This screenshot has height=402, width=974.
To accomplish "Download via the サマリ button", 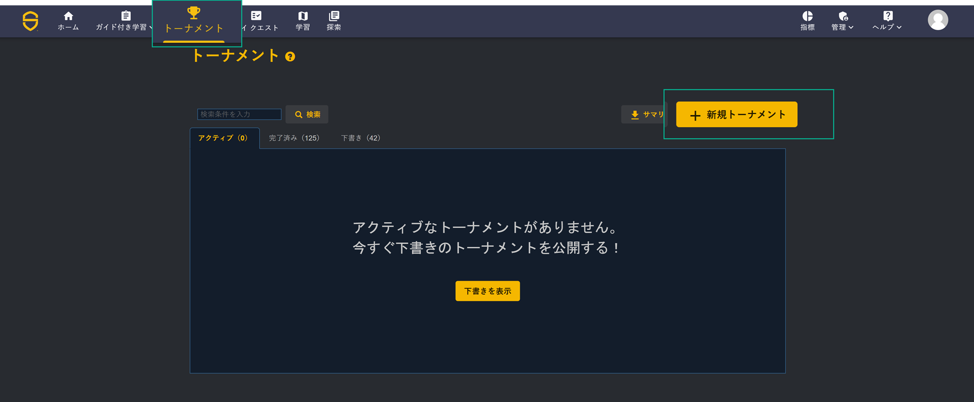I will point(644,114).
